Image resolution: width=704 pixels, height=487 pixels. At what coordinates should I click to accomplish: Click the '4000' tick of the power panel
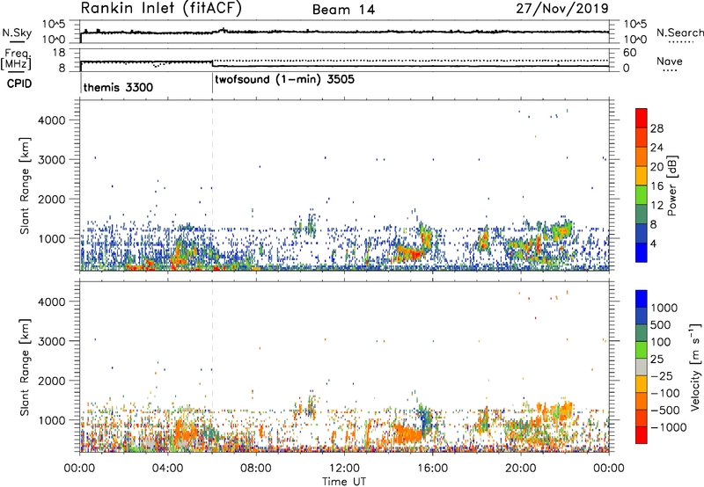pyautogui.click(x=52, y=120)
